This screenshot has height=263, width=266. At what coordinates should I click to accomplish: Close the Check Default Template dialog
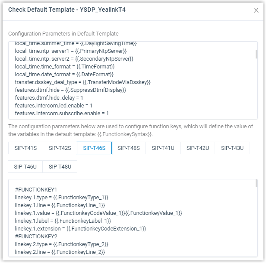[x=256, y=10]
